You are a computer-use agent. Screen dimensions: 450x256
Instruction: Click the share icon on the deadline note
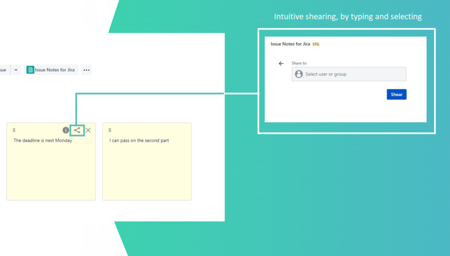pyautogui.click(x=77, y=131)
